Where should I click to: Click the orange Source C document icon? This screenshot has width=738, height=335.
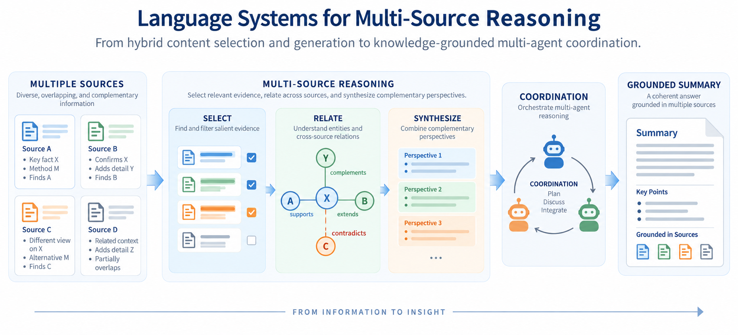30,212
